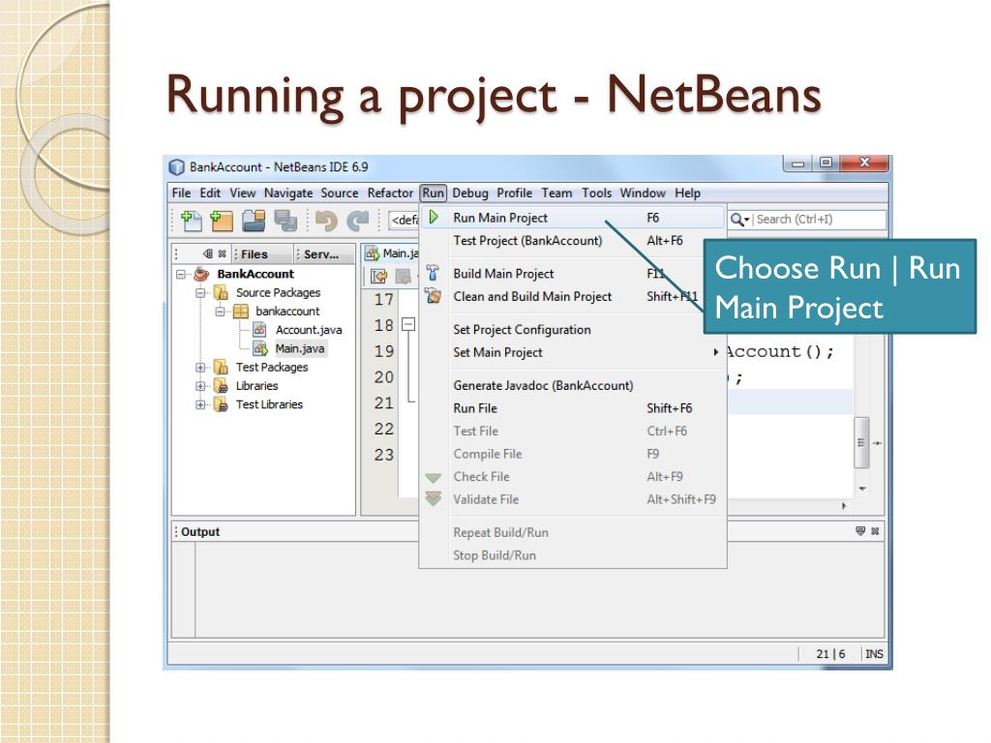Select Main.java in project tree
The width and height of the screenshot is (991, 743).
pyautogui.click(x=300, y=348)
